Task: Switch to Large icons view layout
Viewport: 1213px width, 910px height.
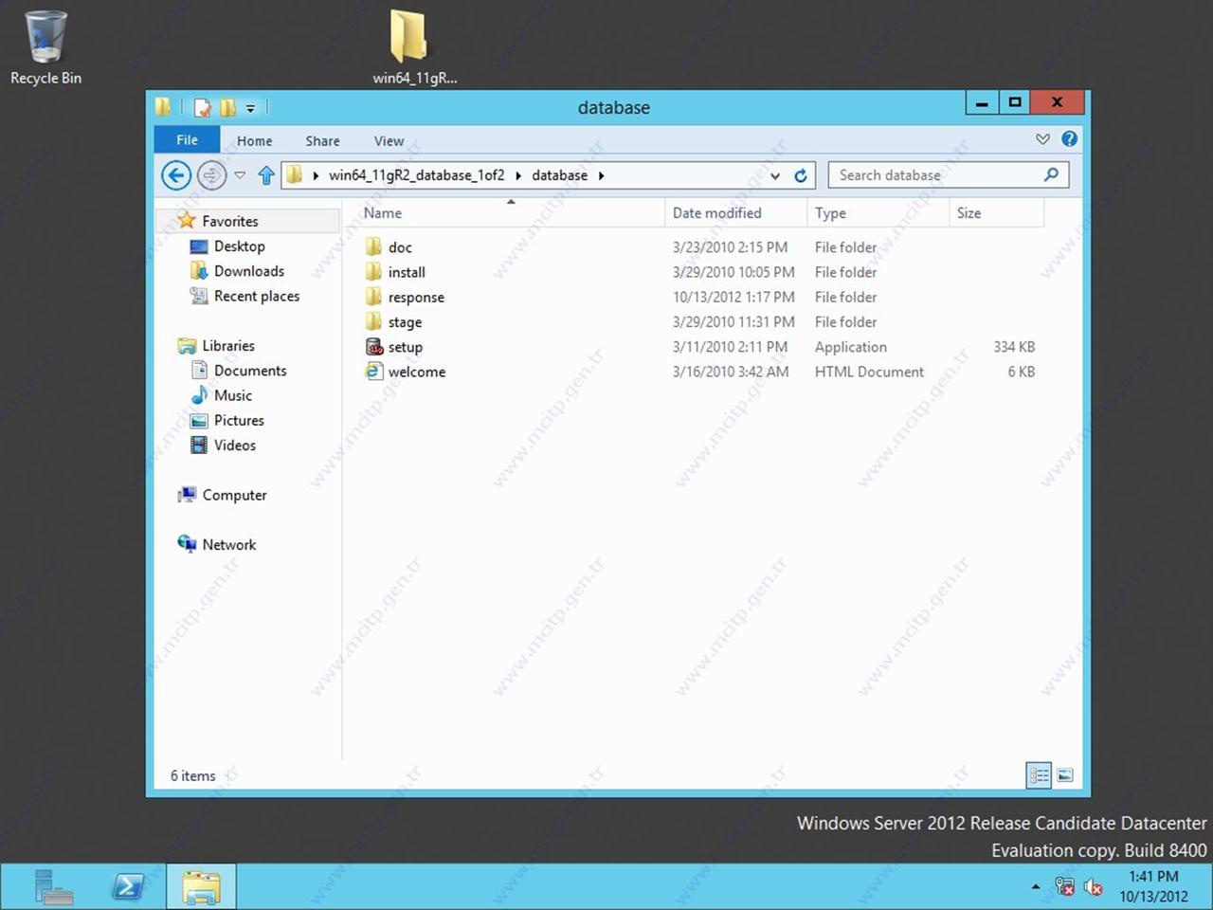Action: (1065, 775)
